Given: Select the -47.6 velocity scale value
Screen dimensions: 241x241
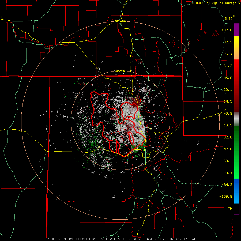Looking at the screenshot, I should (227, 149).
